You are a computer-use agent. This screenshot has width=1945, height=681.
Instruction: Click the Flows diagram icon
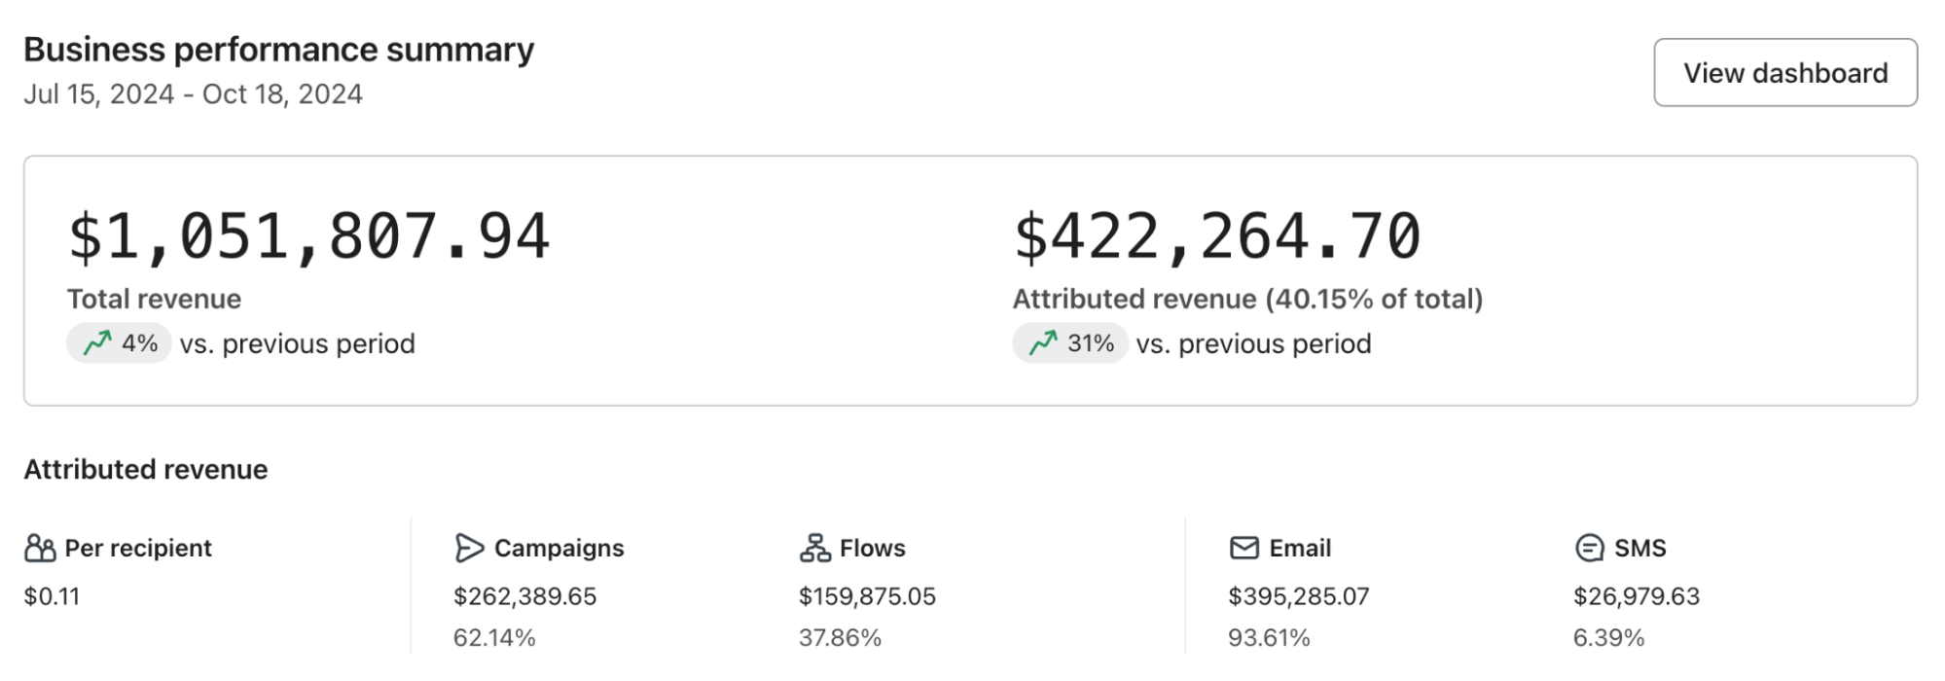(814, 549)
